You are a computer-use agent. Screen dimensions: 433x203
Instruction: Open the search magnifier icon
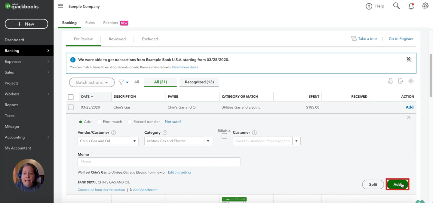tap(396, 6)
